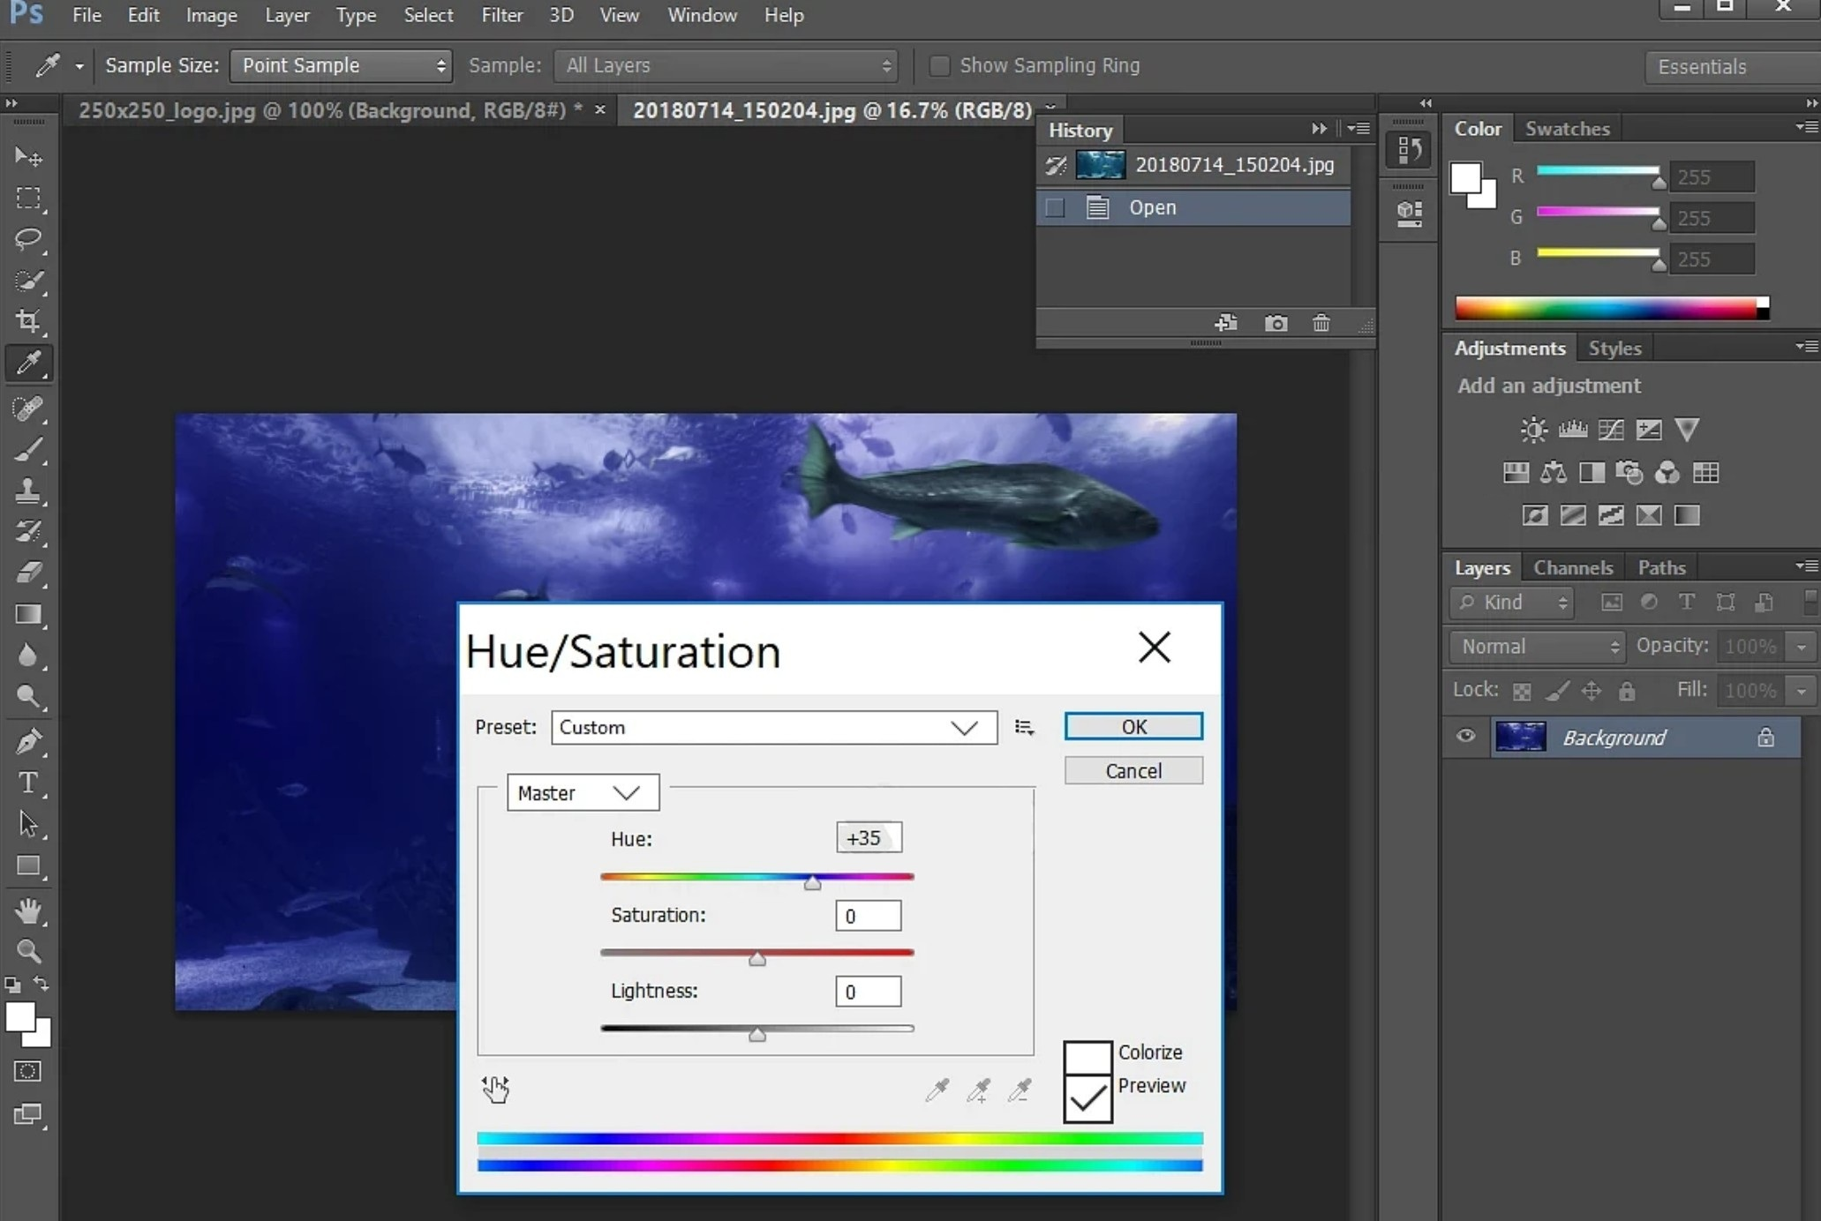Click the Hue slider handle

coord(812,881)
